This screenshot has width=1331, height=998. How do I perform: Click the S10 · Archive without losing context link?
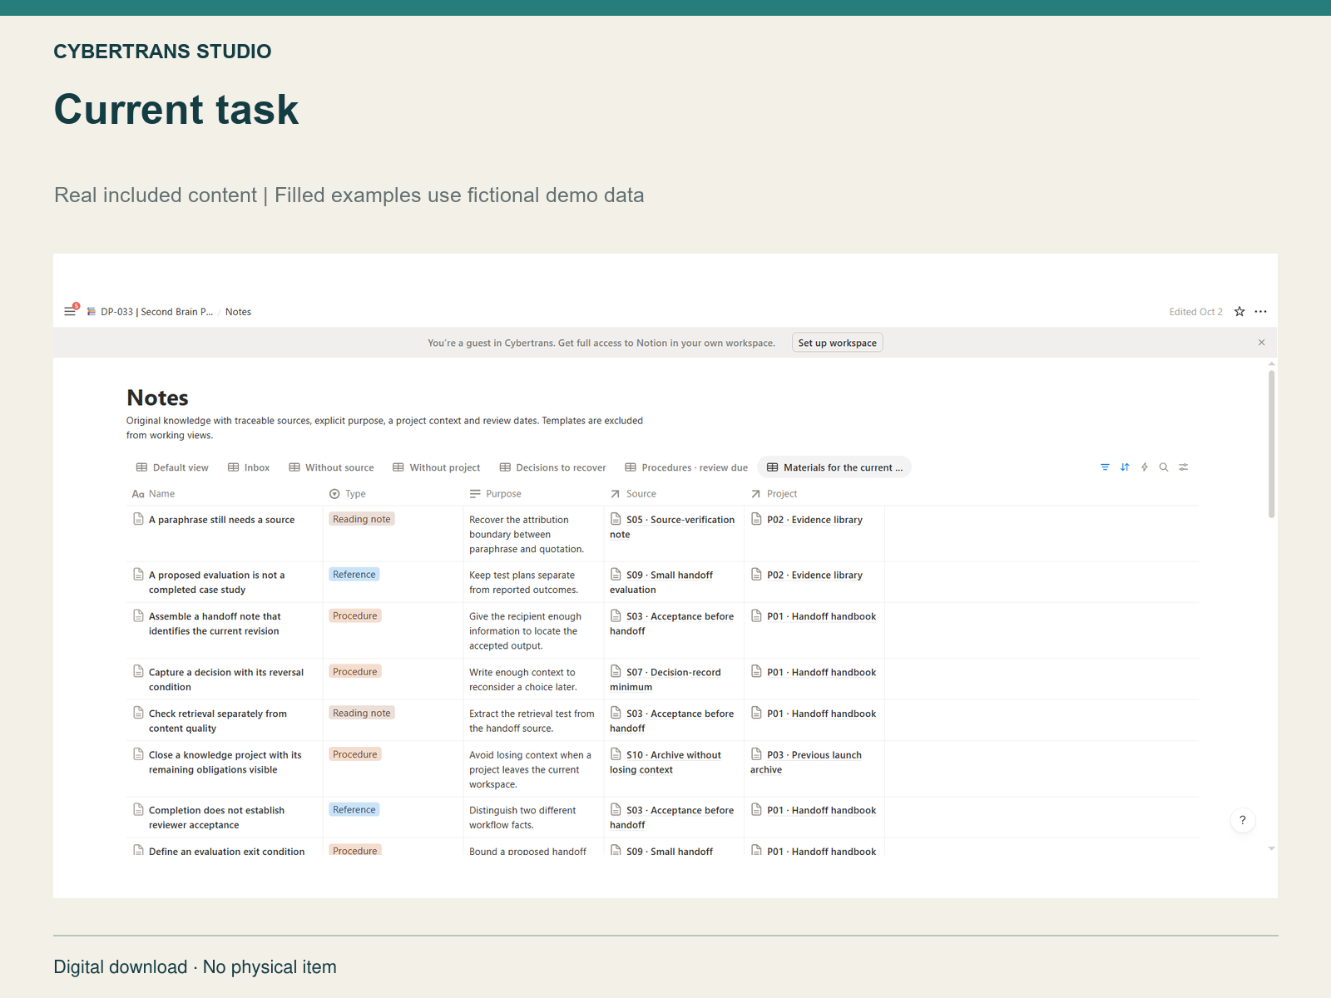coord(665,763)
